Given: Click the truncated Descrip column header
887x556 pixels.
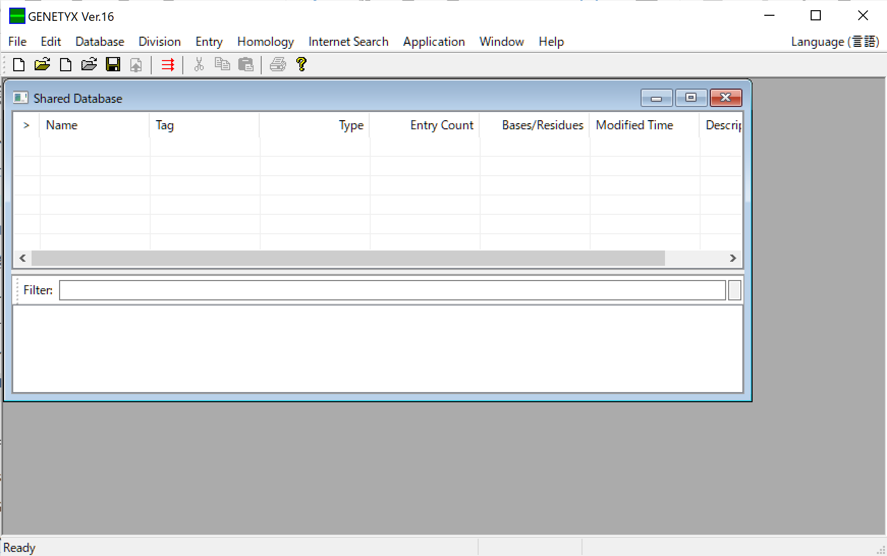Looking at the screenshot, I should (x=721, y=125).
